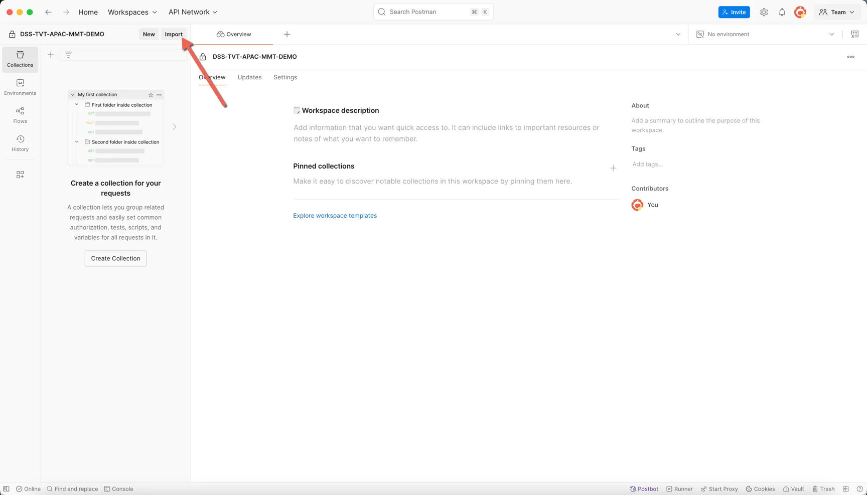Open the Workspaces dropdown
867x495 pixels.
(132, 12)
